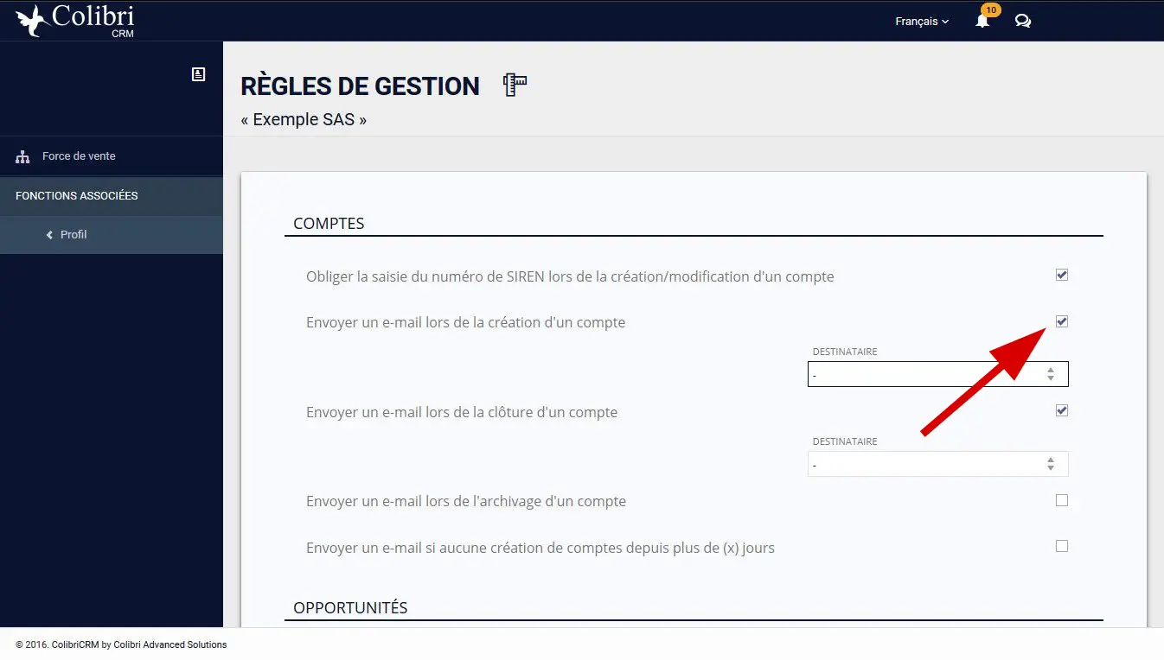Enable e-mail if no account creation checkbox
1164x660 pixels.
(x=1062, y=546)
